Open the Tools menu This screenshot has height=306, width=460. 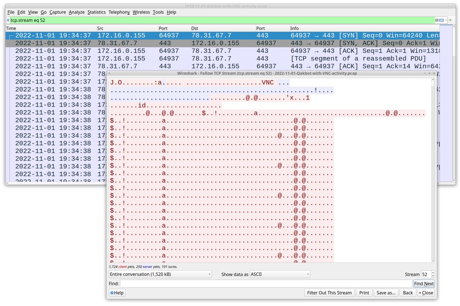click(x=158, y=12)
